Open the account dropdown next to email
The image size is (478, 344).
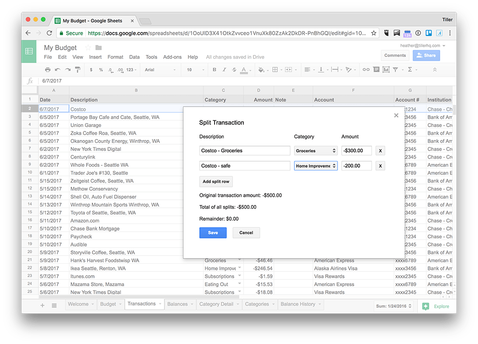point(444,46)
